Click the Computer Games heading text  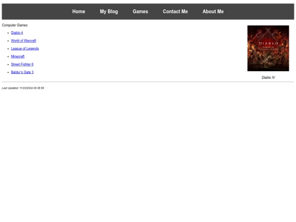pyautogui.click(x=15, y=25)
